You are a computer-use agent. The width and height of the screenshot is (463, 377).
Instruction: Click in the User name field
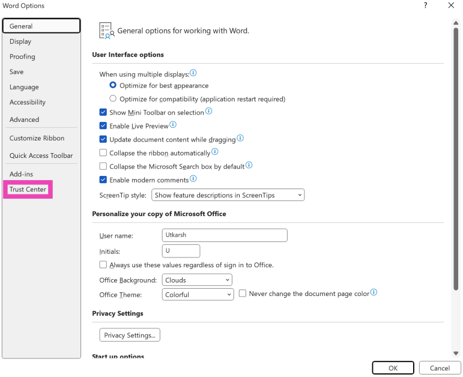[225, 236]
